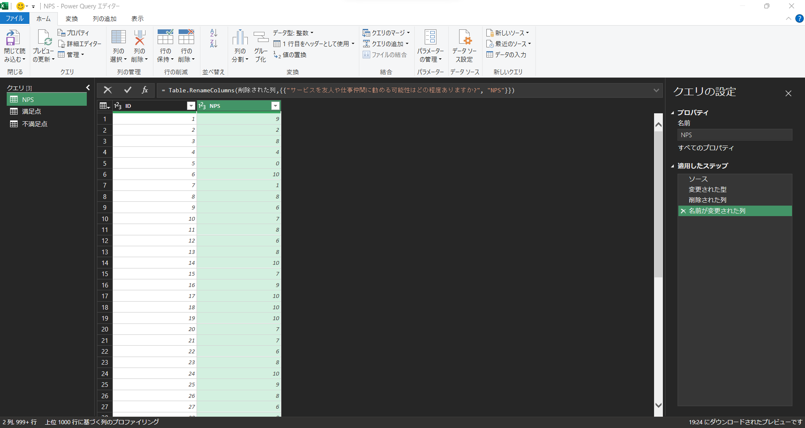Click the Close & Load (閉じて読み込む) icon
805x428 pixels.
pyautogui.click(x=13, y=37)
